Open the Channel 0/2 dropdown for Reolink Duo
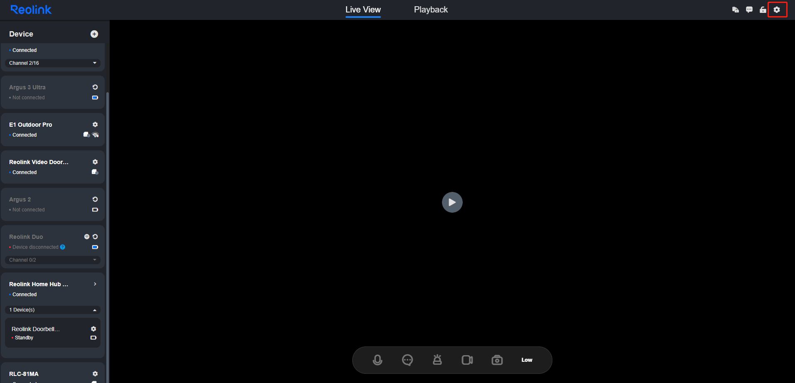Image resolution: width=795 pixels, height=383 pixels. pos(53,260)
